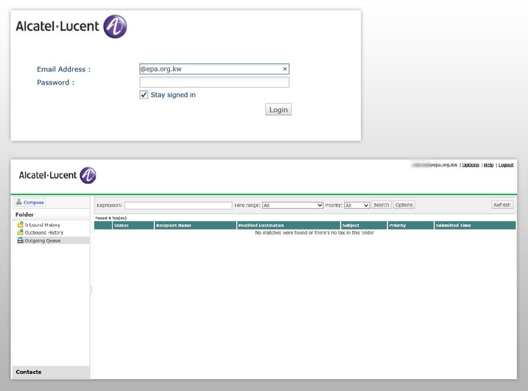Click the Alcatel-Lucent logo in the fax panel
This screenshot has height=391, width=528.
click(58, 175)
